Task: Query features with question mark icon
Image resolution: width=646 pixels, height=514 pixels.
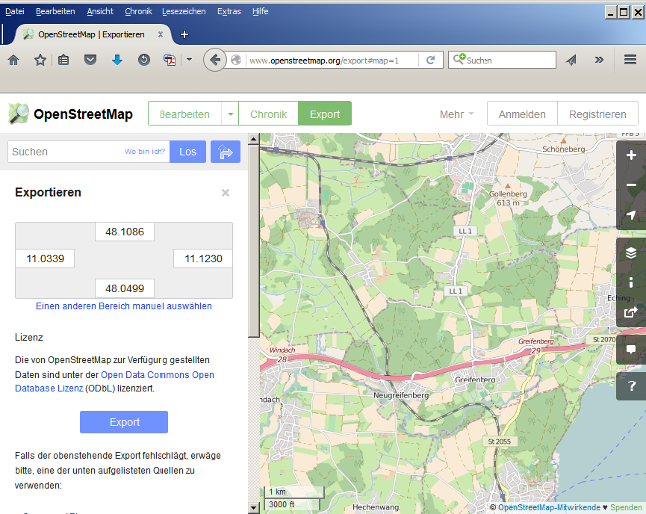Action: [631, 385]
